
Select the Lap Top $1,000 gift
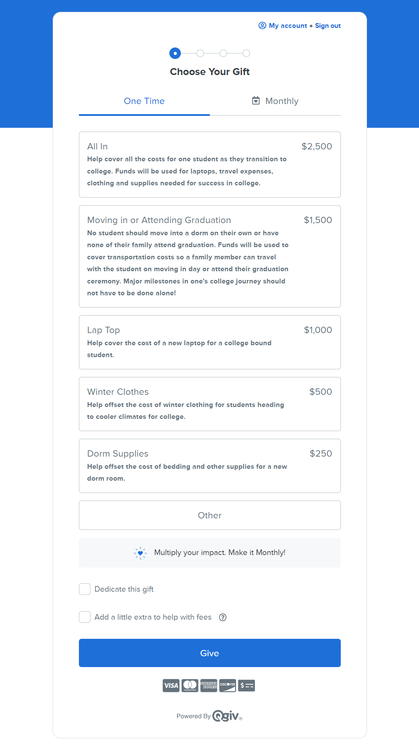coord(209,342)
